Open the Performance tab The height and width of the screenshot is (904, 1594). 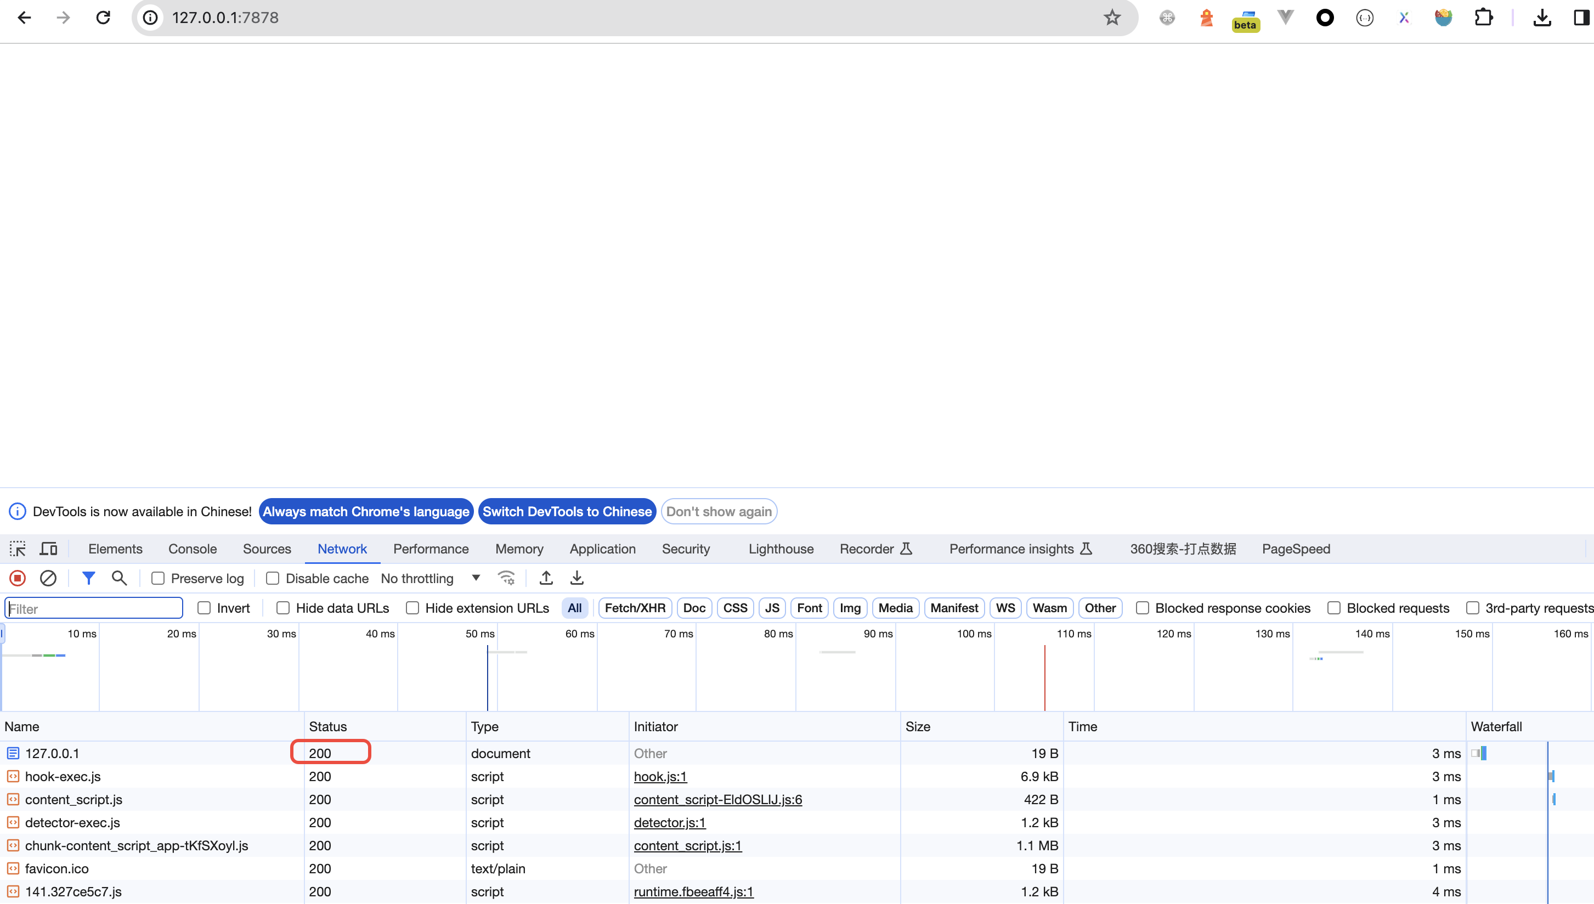point(431,549)
